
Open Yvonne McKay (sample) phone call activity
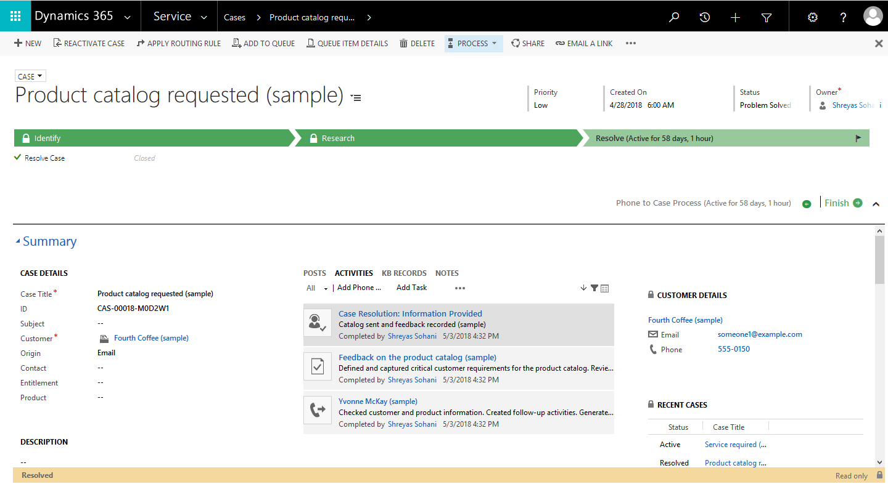point(378,401)
